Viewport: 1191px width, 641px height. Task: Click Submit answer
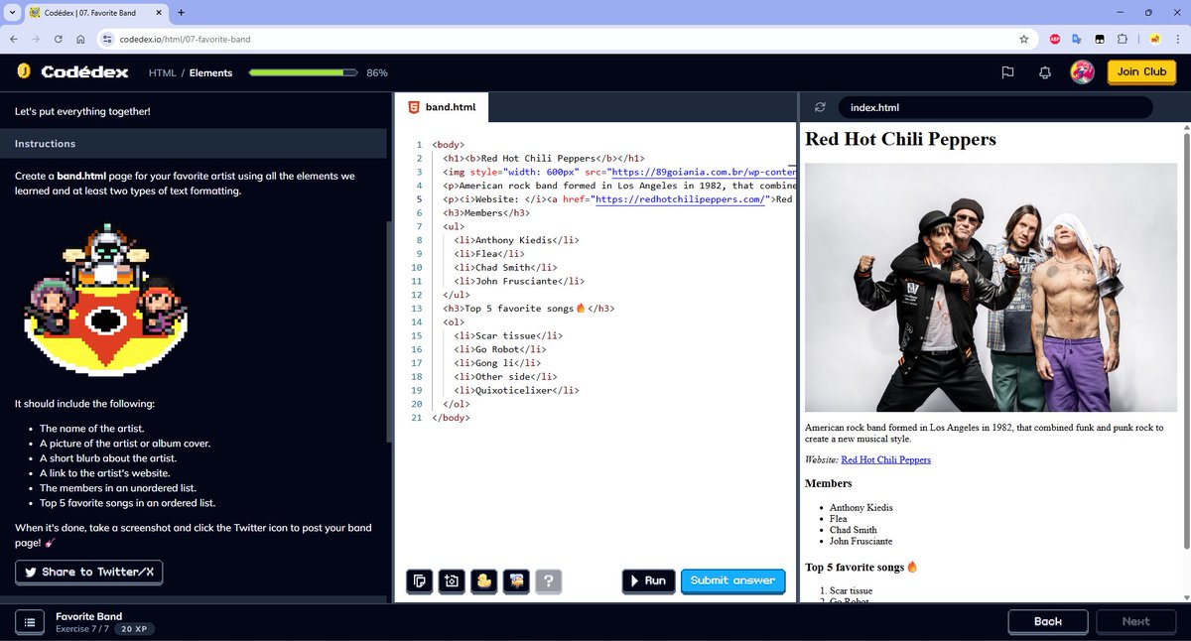(x=732, y=580)
